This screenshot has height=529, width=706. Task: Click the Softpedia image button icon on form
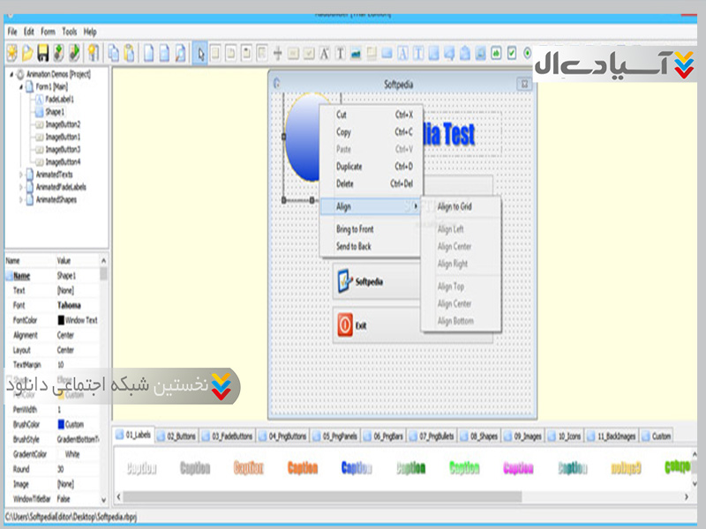345,281
